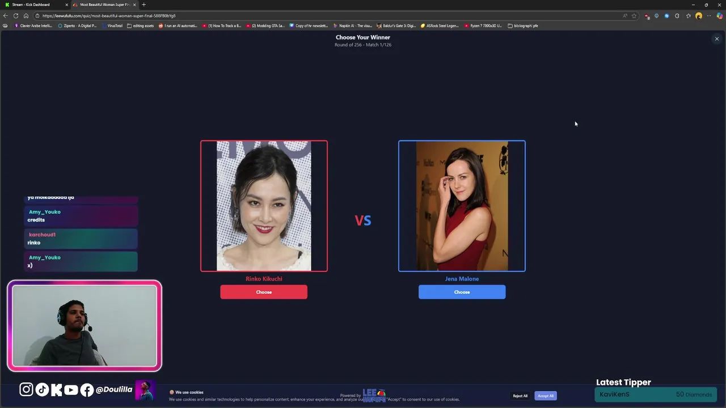The height and width of the screenshot is (408, 726).
Task: Open the Napkin AI bookmark
Action: pyautogui.click(x=353, y=25)
